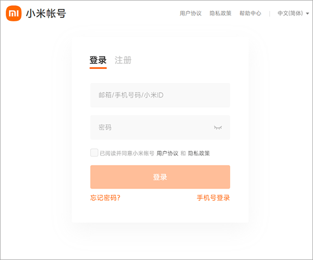Focus the 密码 password field
The width and height of the screenshot is (313, 260).
click(151, 127)
